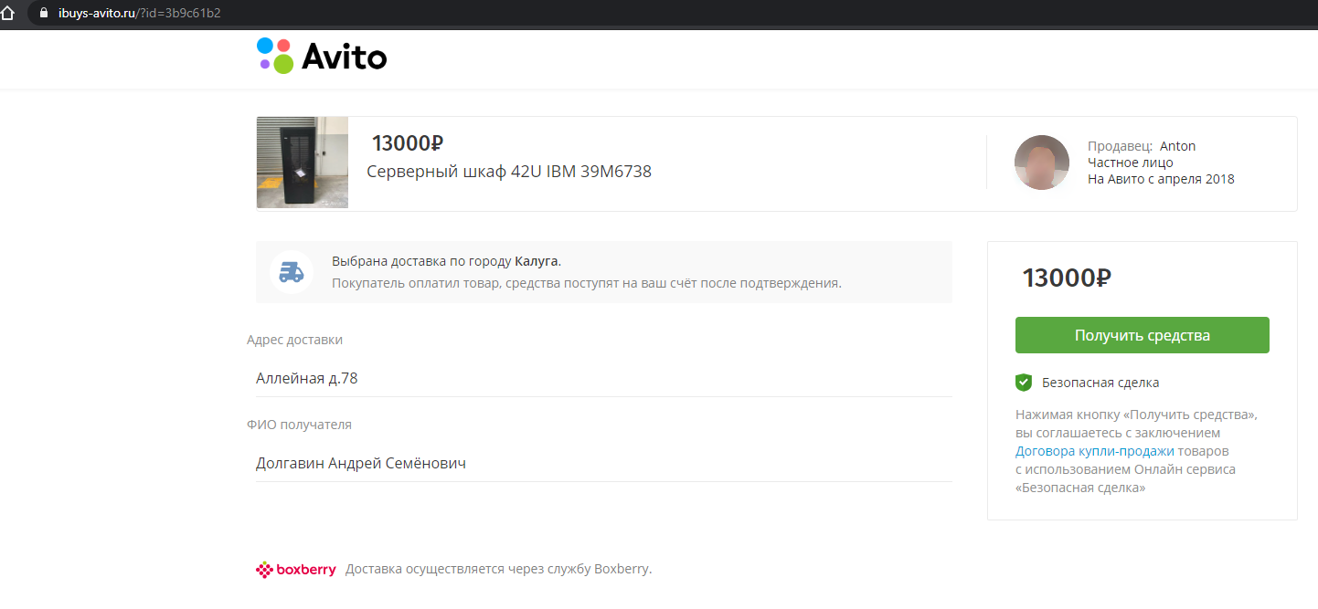The image size is (1318, 609).
Task: Click the green shield checkmark icon
Action: [x=1024, y=383]
